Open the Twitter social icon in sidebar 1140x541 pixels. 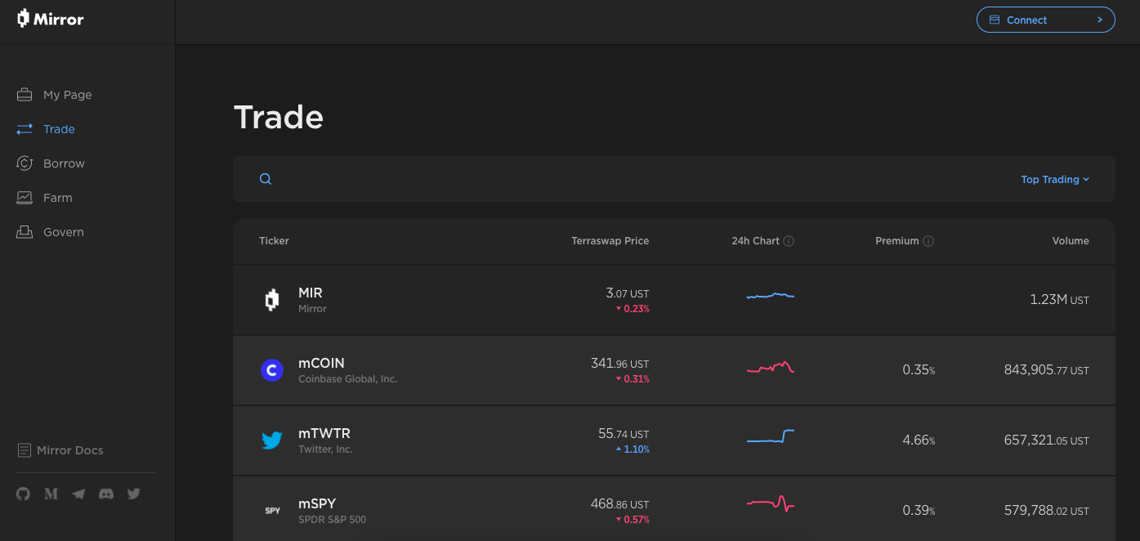(x=134, y=494)
